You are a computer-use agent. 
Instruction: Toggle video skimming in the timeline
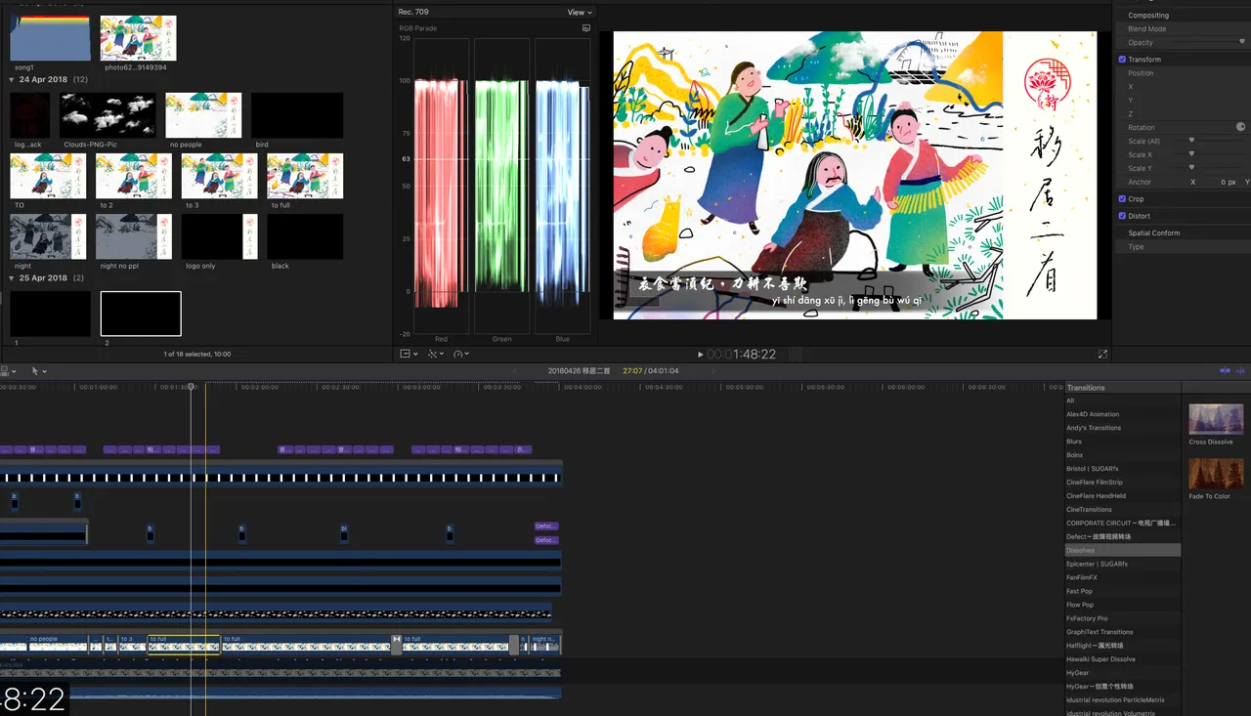[x=1226, y=371]
